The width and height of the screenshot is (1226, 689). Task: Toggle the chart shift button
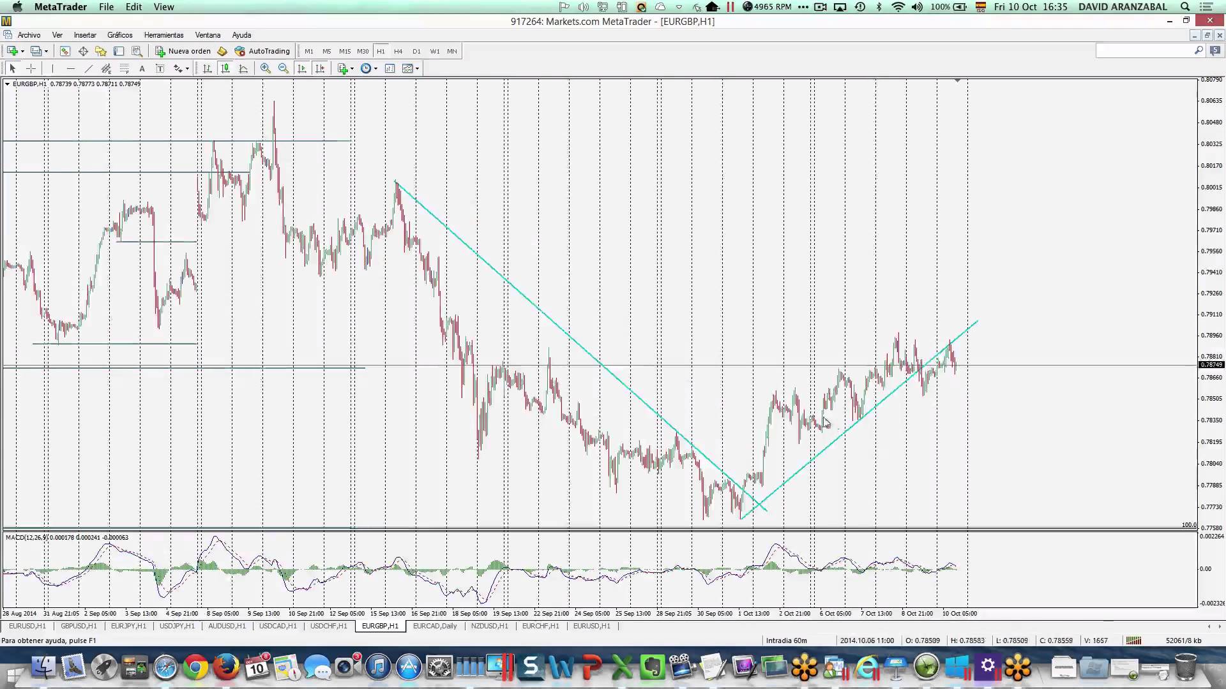[320, 68]
